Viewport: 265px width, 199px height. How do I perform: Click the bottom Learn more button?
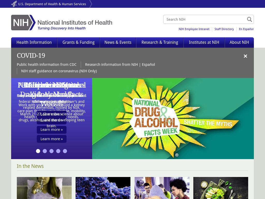click(x=51, y=139)
